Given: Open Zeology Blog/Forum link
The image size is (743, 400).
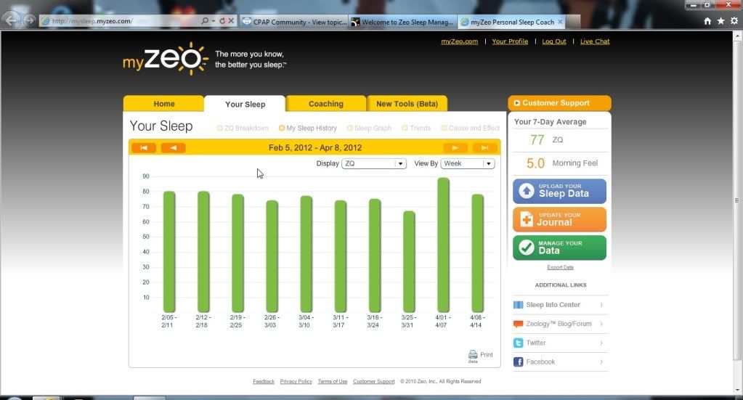Looking at the screenshot, I should tap(559, 324).
